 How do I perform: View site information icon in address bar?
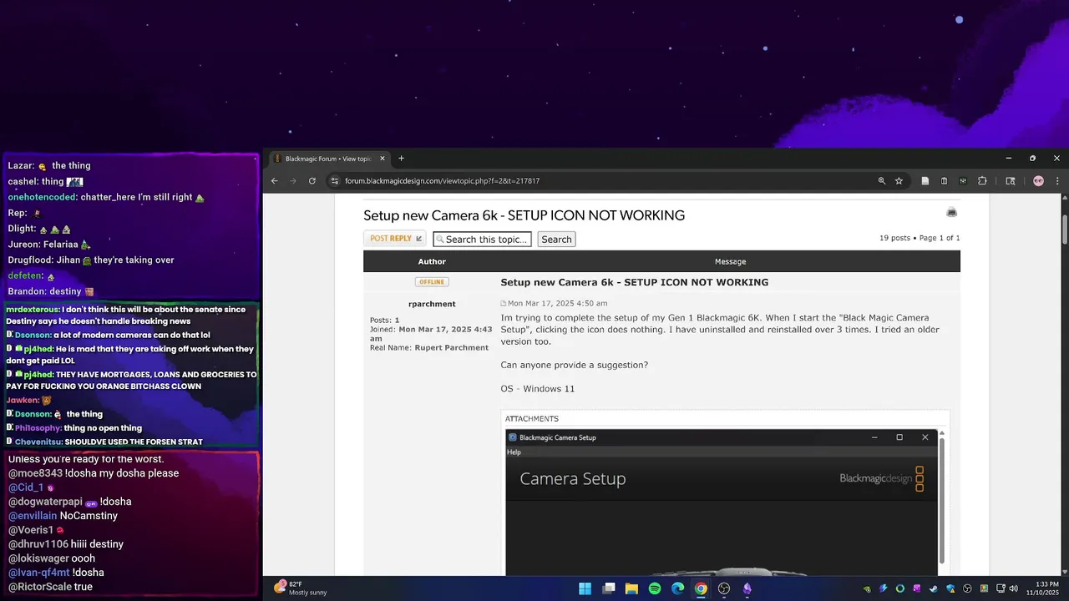pyautogui.click(x=334, y=180)
